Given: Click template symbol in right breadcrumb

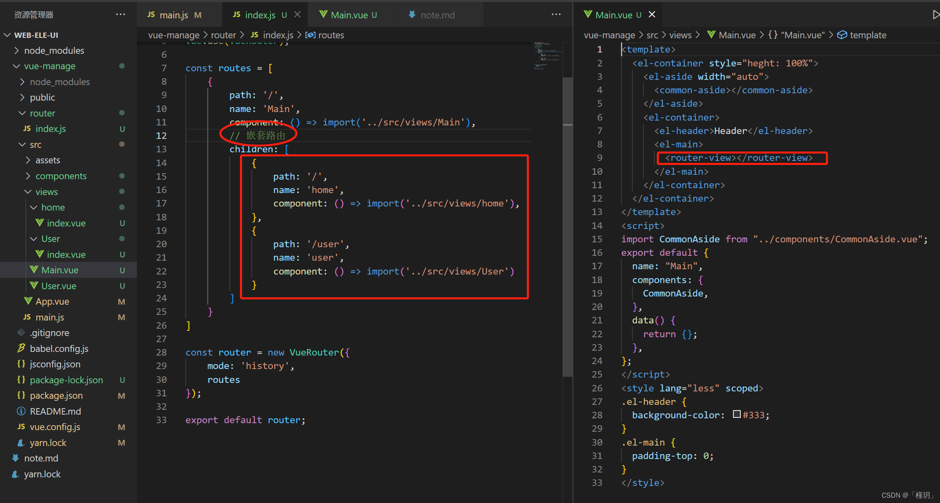Looking at the screenshot, I should click(867, 35).
